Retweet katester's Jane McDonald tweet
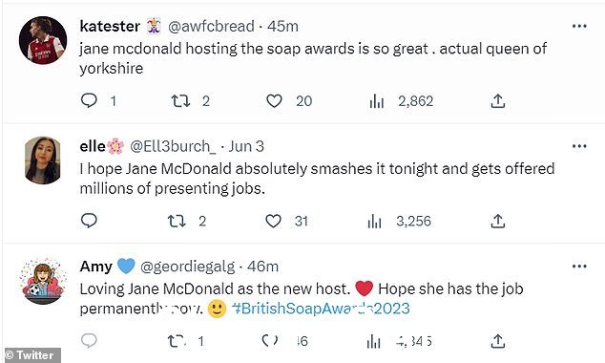Viewport: 605px width, 363px height. tap(180, 101)
